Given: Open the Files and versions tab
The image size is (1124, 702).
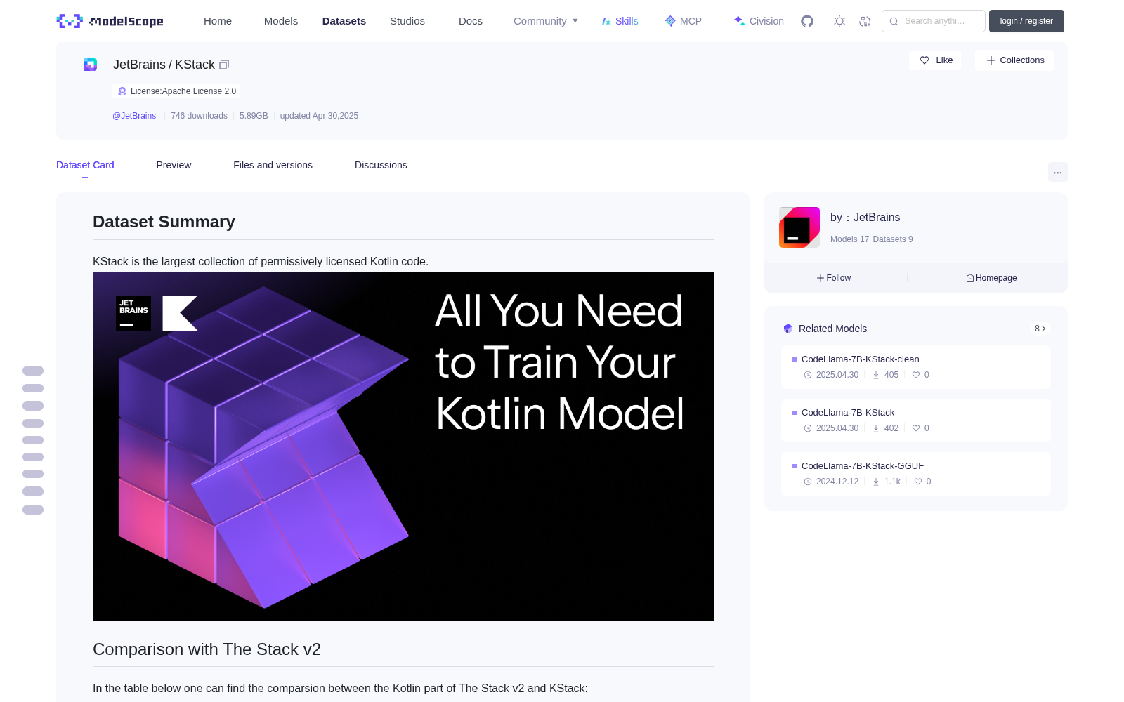Looking at the screenshot, I should [273, 165].
